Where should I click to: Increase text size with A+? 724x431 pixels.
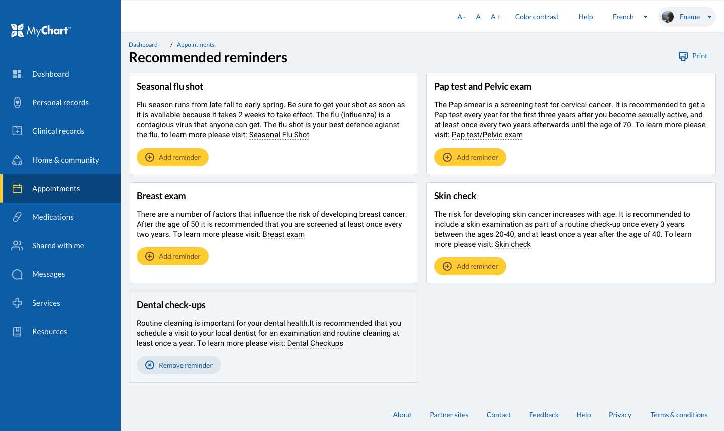496,17
